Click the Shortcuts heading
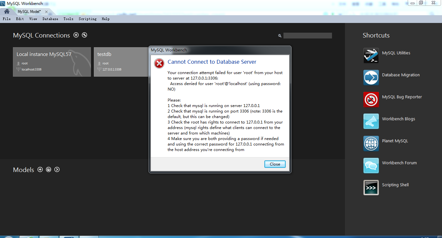The height and width of the screenshot is (238, 442). [376, 36]
